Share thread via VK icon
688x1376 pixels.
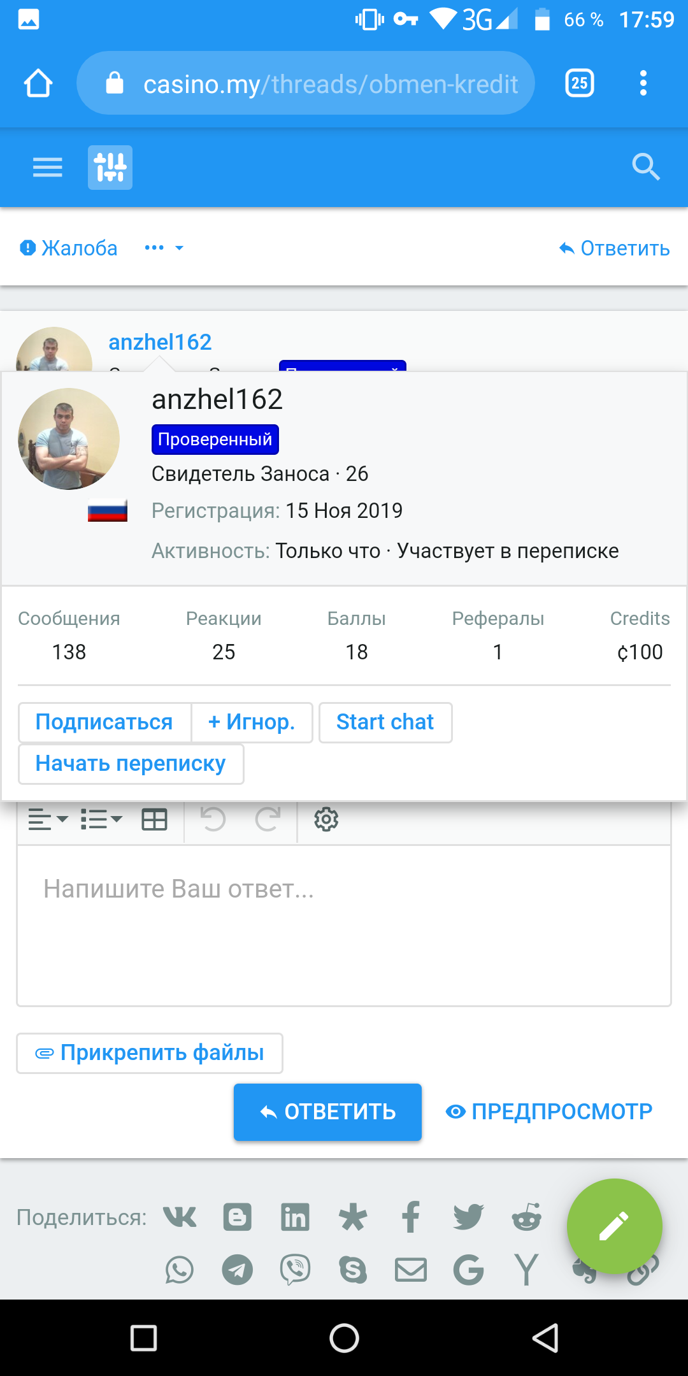[x=180, y=1217]
